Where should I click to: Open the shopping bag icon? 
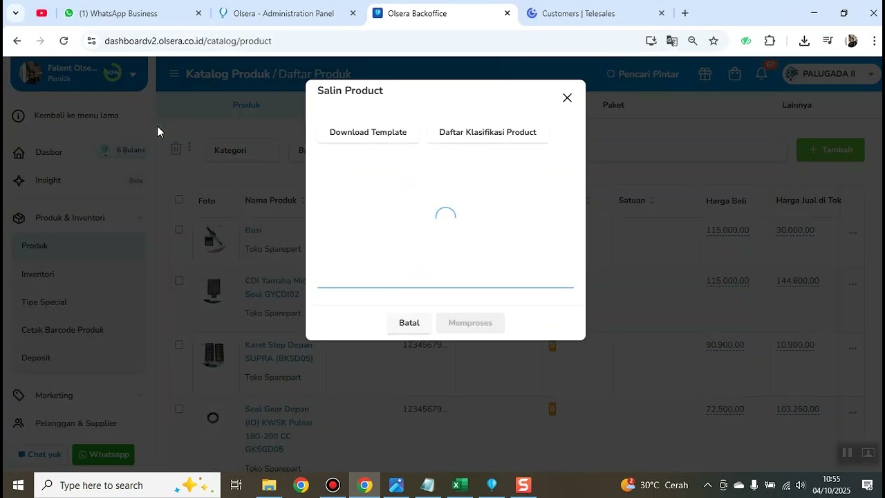735,74
